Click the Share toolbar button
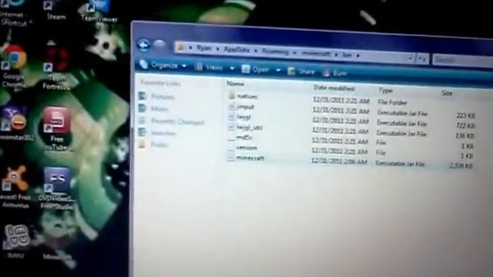The width and height of the screenshot is (493, 277). tap(301, 72)
